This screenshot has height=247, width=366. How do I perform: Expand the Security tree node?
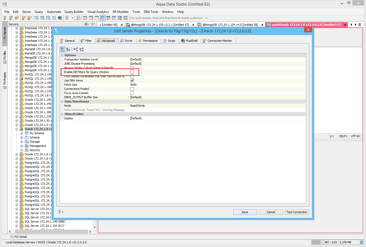(22, 150)
